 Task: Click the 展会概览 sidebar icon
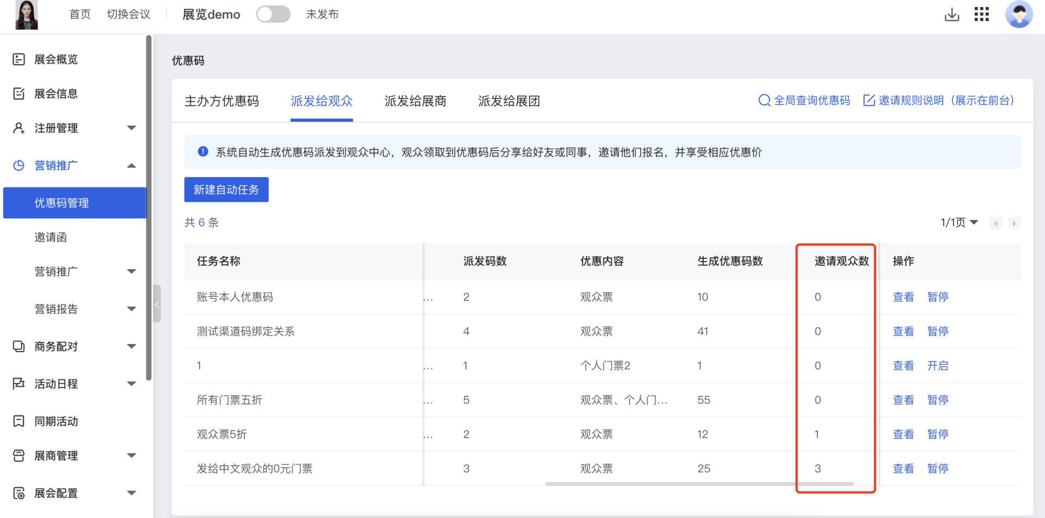(19, 59)
